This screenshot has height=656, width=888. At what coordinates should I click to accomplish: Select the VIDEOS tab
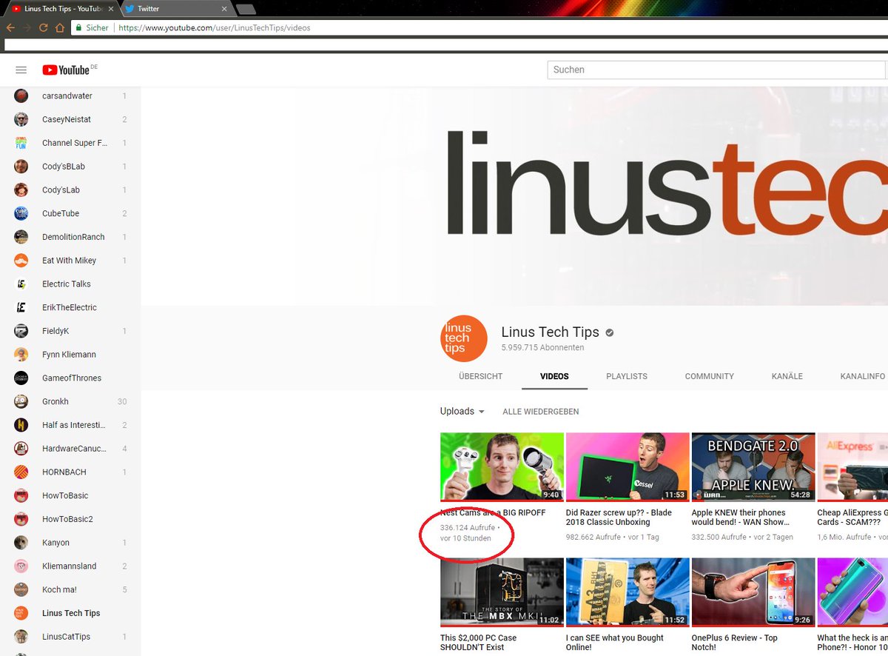(x=554, y=376)
